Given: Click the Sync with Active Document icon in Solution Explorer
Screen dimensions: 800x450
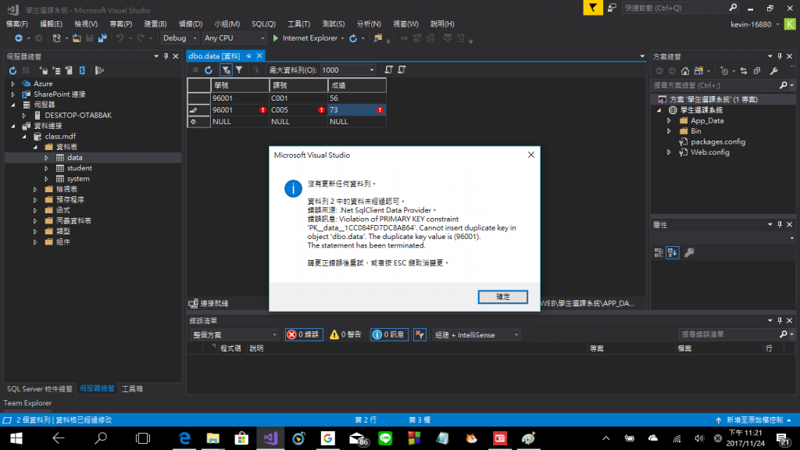Looking at the screenshot, I should click(x=744, y=71).
